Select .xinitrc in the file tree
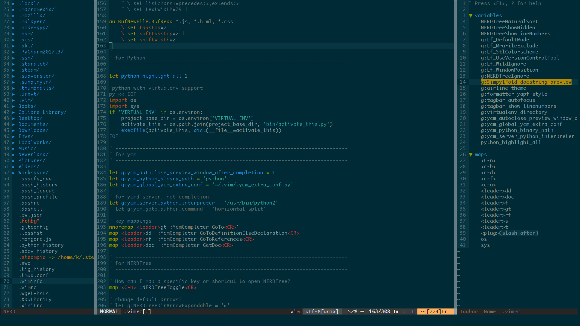This screenshot has width=580, height=326. point(31,305)
